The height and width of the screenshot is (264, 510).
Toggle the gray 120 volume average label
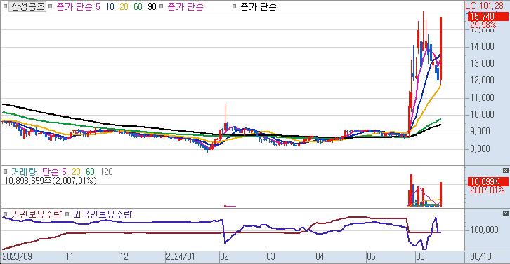[106, 172]
